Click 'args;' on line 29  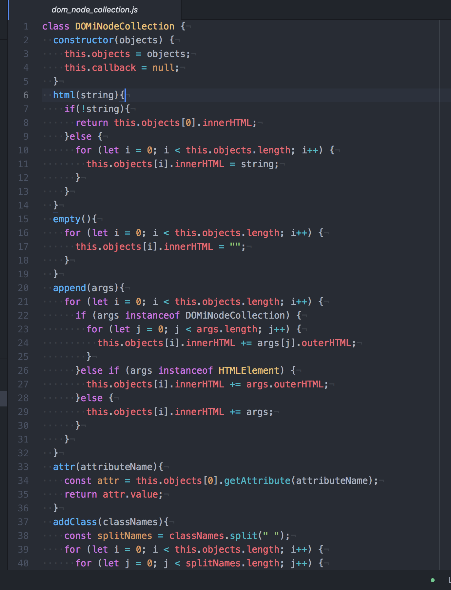pyautogui.click(x=260, y=412)
